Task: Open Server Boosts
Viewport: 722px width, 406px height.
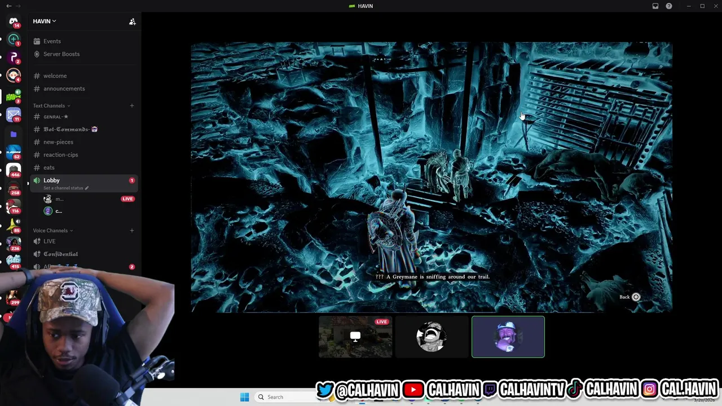Action: [x=85, y=54]
